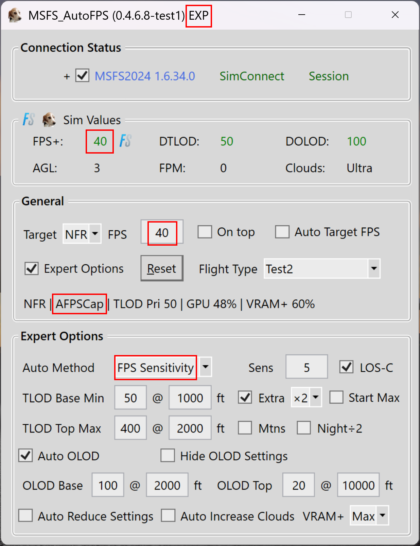Click the dog app icon in title bar
Image resolution: width=420 pixels, height=546 pixels.
15,15
